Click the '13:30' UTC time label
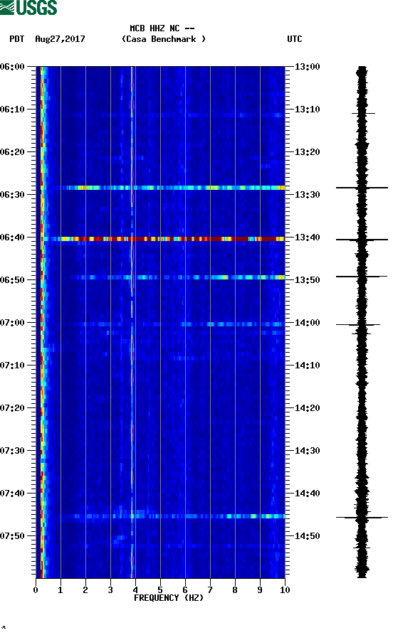The image size is (393, 635). tap(307, 194)
